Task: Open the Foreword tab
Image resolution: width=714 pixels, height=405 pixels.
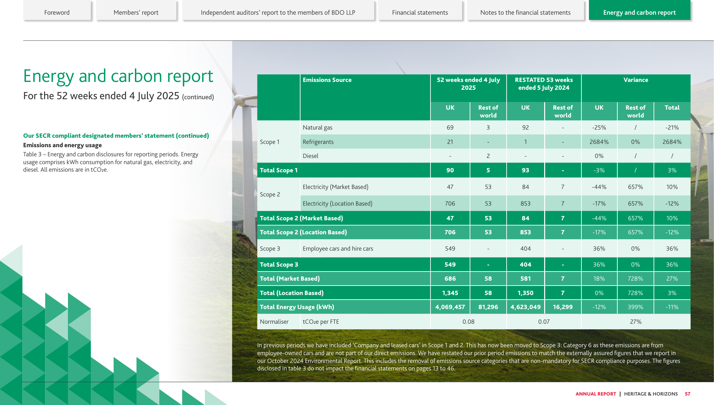Action: pos(57,11)
